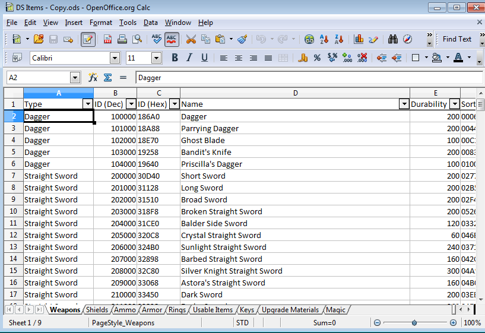Run the Spelling check icon
Screen dimensions: 485x333
157,39
